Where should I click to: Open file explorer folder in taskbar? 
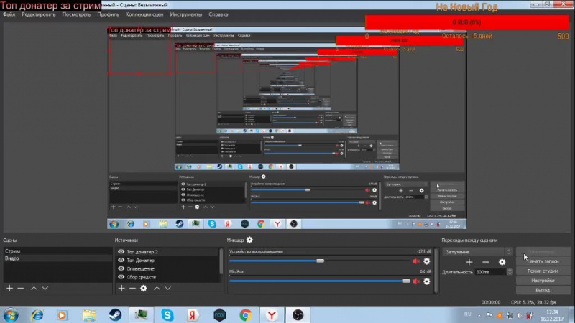tap(89, 315)
